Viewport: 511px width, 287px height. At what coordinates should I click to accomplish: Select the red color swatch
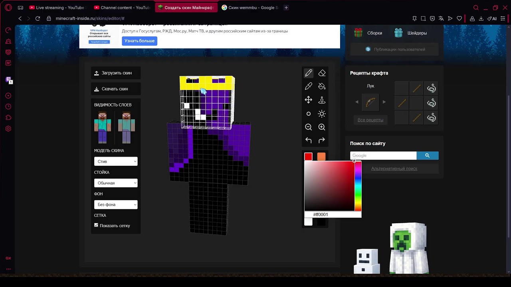[x=308, y=157]
